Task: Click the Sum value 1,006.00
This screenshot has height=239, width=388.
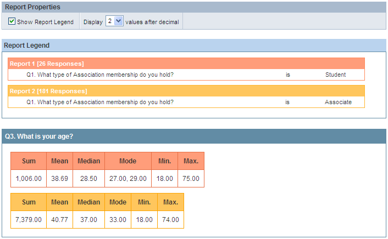Action: tap(29, 179)
